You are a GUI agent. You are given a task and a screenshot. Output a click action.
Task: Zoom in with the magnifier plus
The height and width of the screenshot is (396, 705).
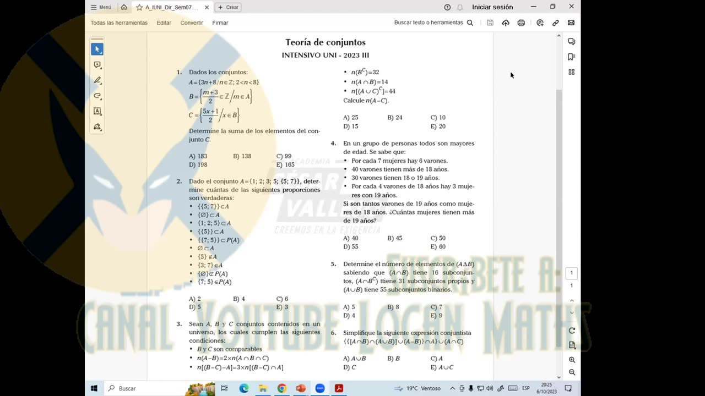(x=572, y=360)
